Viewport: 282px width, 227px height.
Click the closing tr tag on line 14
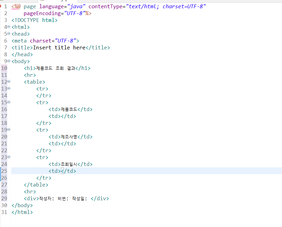tap(44, 96)
